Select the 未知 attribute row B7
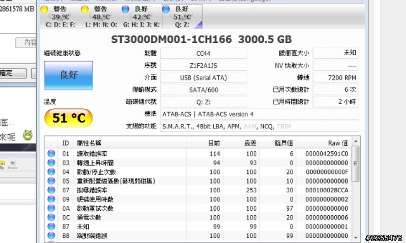The width and height of the screenshot is (406, 243). 198,227
